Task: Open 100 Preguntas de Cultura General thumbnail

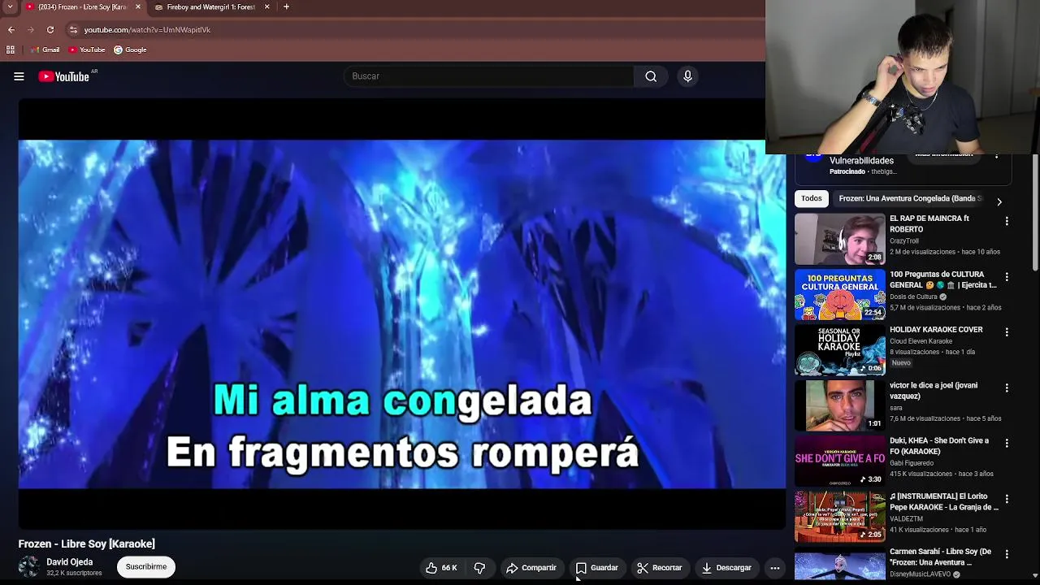Action: point(839,295)
